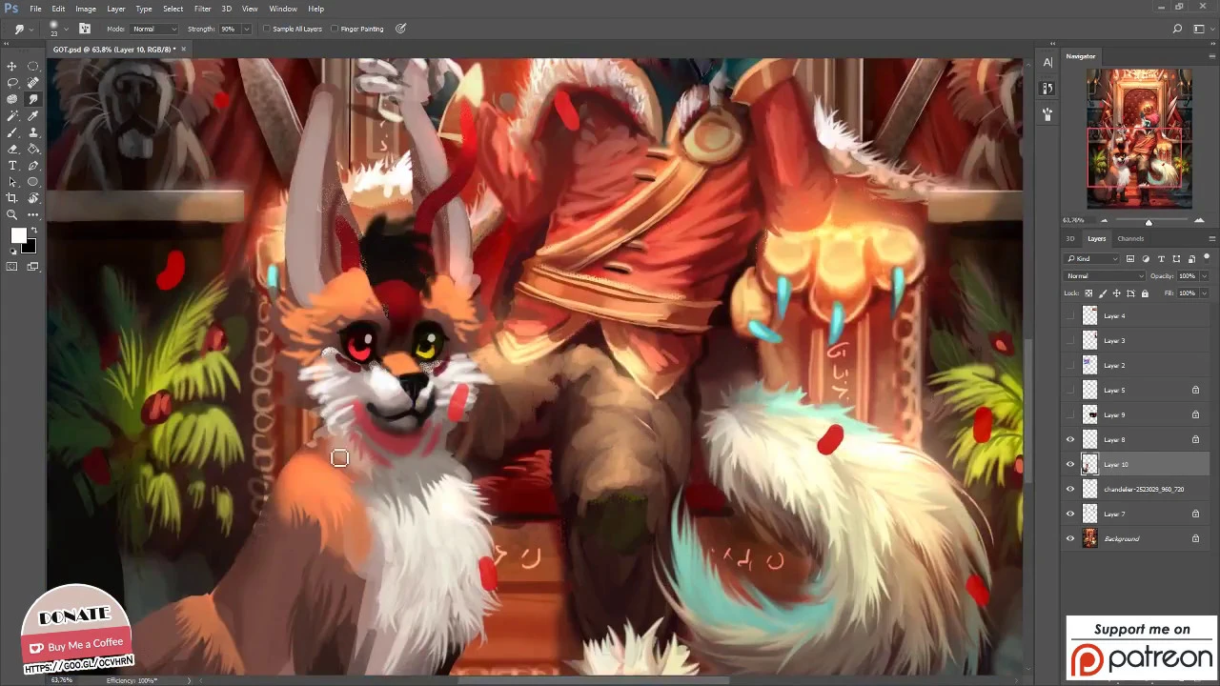Open the layer Fill dropdown arrow
This screenshot has height=686, width=1220.
[1204, 293]
